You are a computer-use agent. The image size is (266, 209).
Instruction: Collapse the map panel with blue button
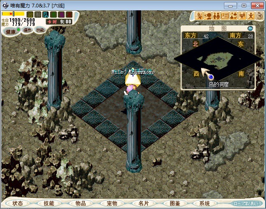pyautogui.click(x=250, y=28)
